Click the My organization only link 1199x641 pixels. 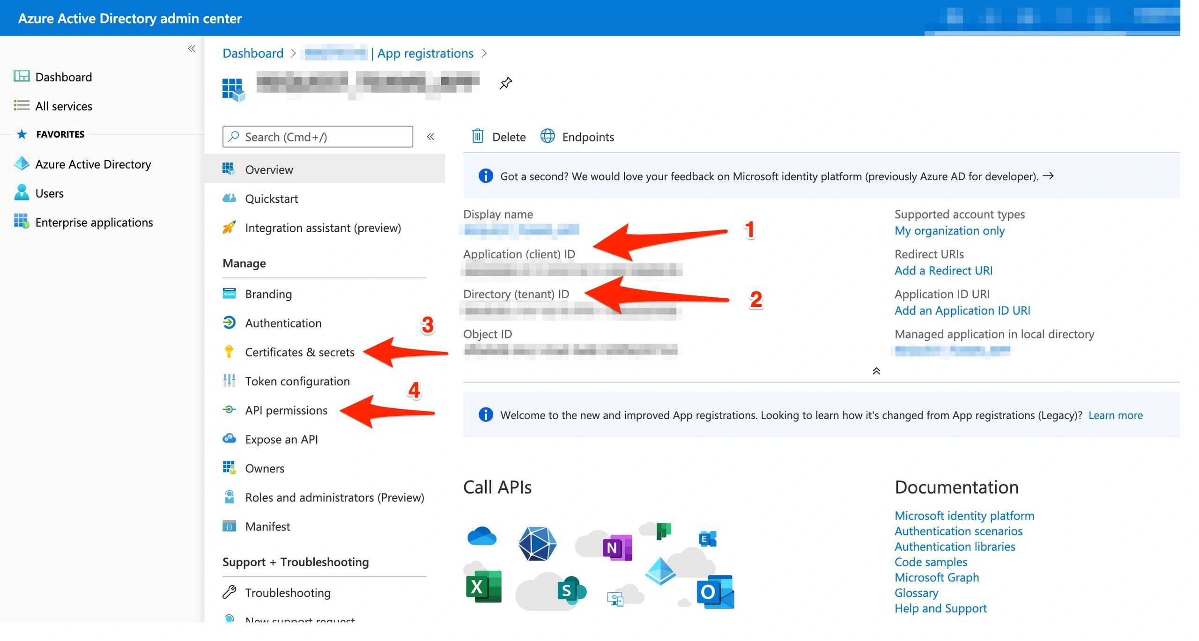[x=949, y=230]
